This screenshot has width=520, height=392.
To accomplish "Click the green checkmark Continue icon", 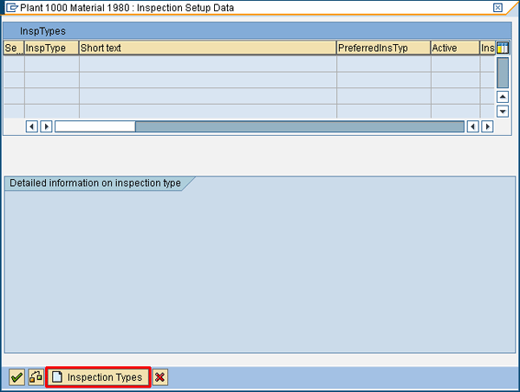I will (16, 377).
